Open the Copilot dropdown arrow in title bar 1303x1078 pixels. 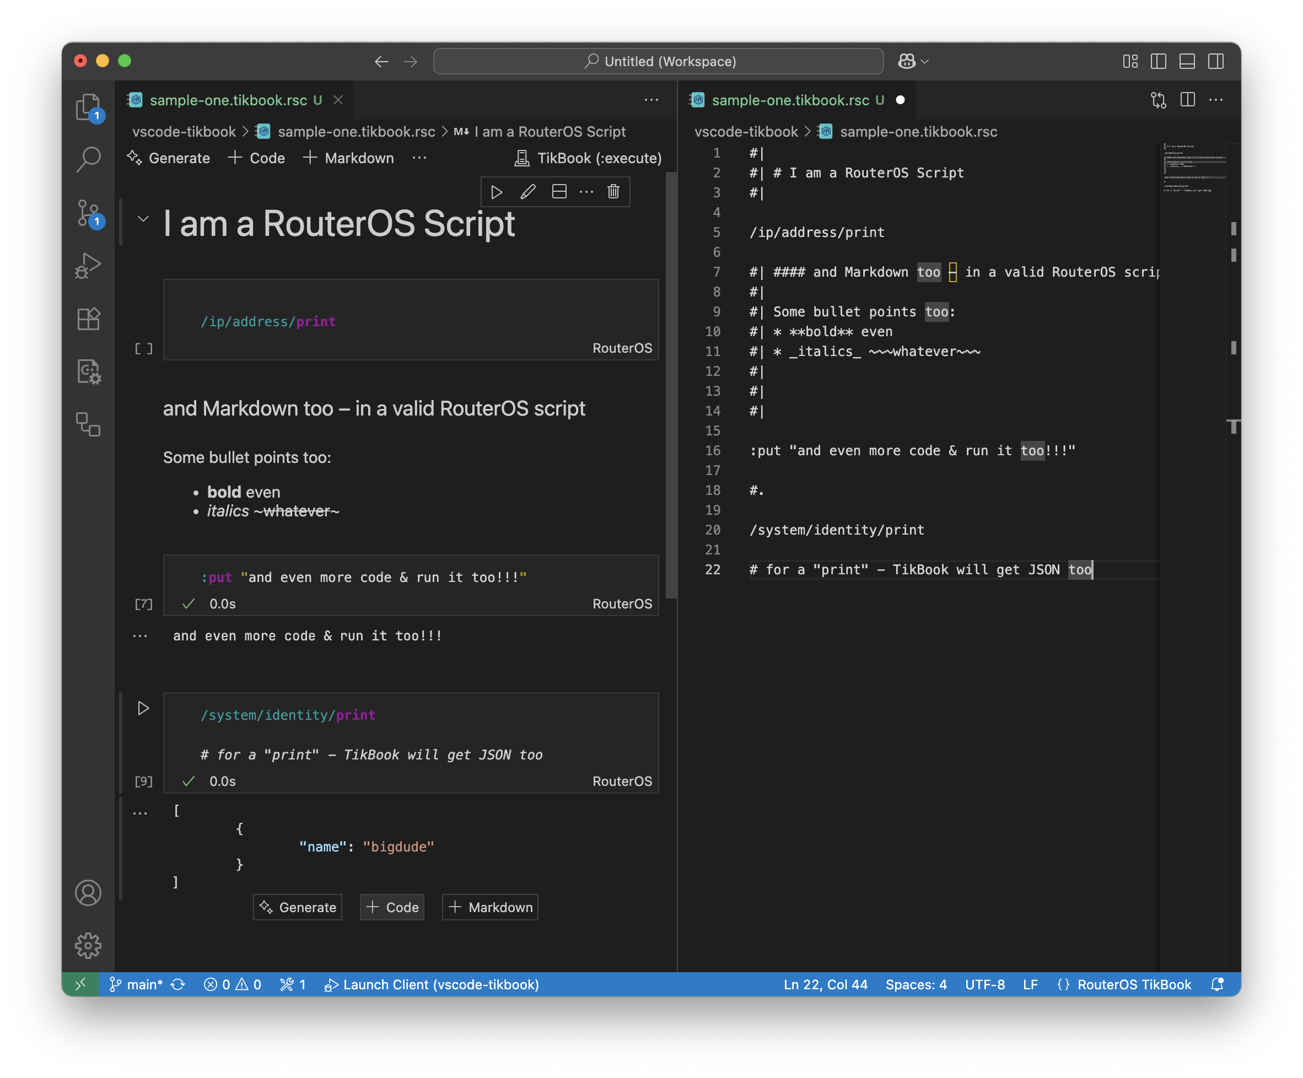pyautogui.click(x=924, y=61)
